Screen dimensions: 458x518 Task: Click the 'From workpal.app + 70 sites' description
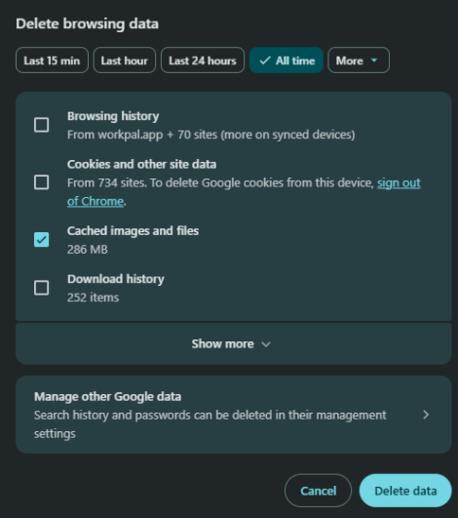pyautogui.click(x=211, y=135)
